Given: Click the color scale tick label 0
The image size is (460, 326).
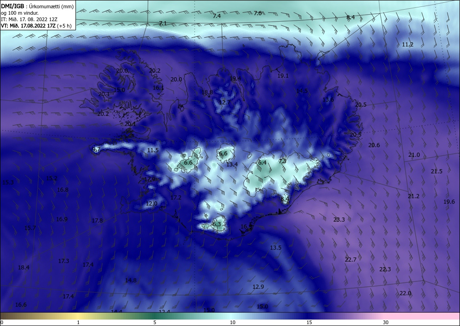Looking at the screenshot, I should [1, 323].
